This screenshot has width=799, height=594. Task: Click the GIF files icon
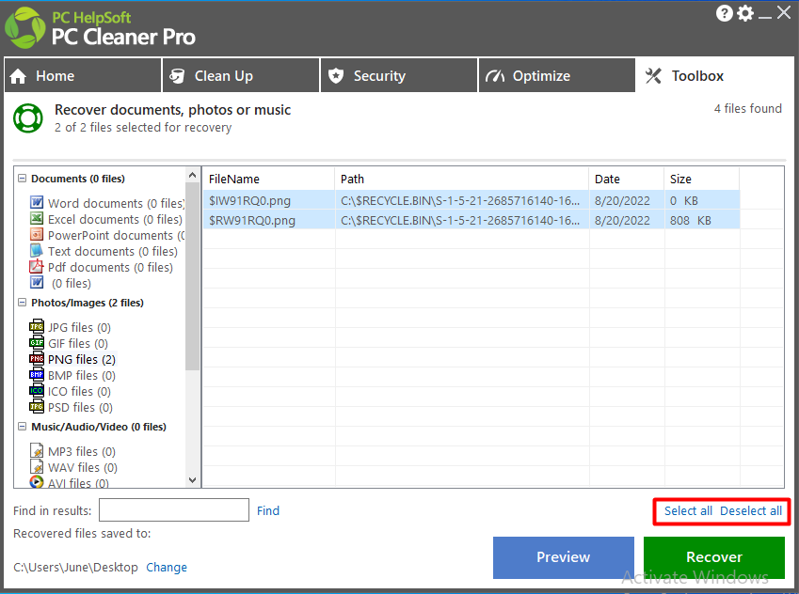(x=37, y=343)
